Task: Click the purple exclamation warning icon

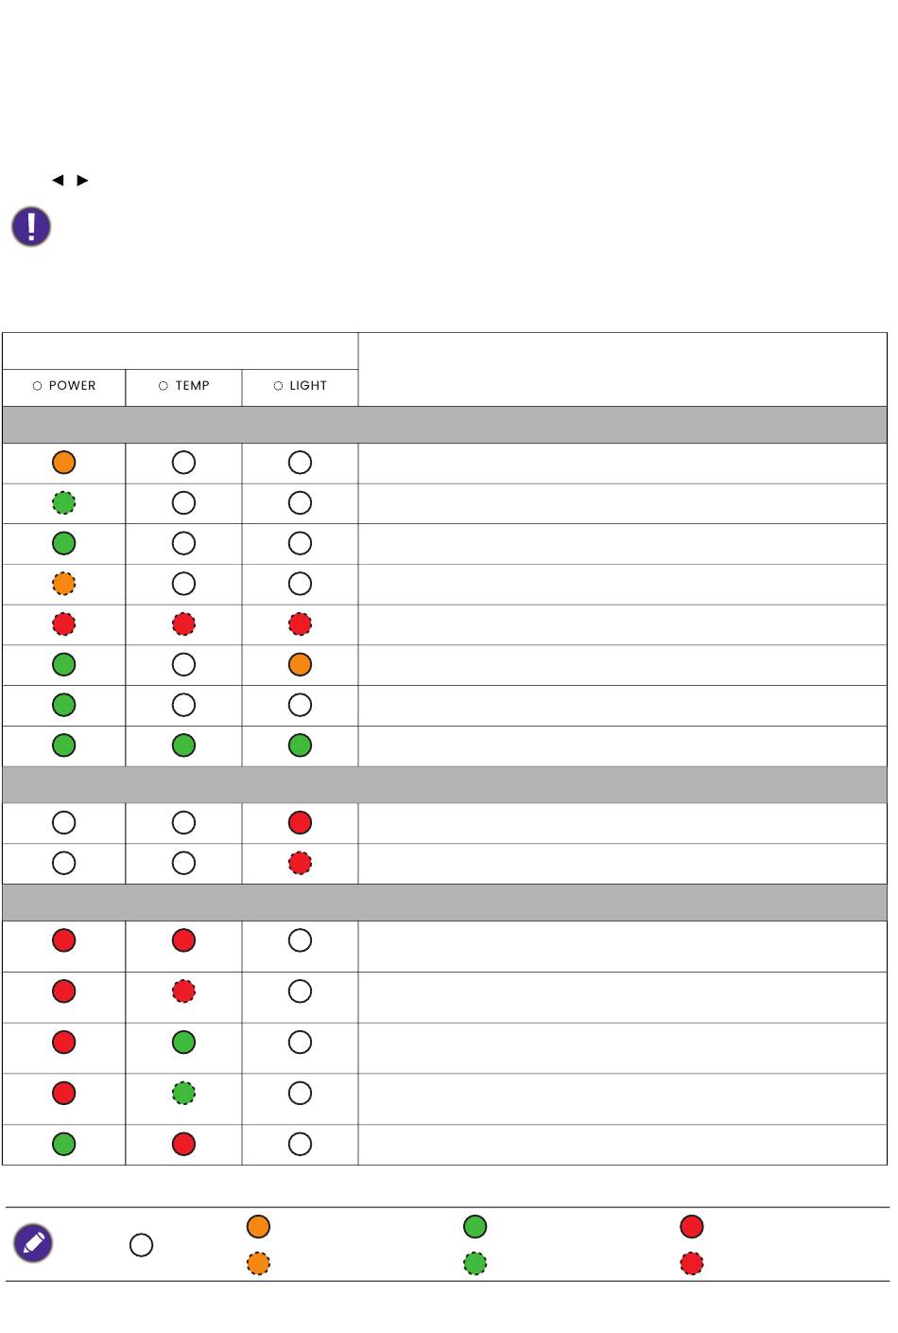Action: [31, 227]
